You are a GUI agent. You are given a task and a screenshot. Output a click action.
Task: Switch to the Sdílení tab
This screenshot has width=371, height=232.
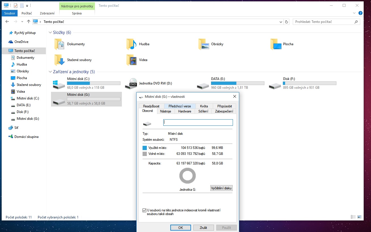(203, 111)
